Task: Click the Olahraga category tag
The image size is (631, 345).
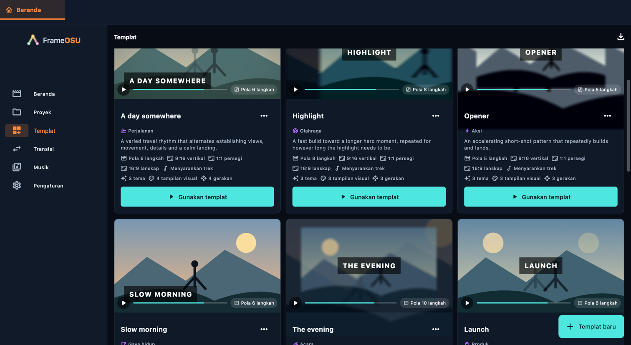Action: (307, 131)
